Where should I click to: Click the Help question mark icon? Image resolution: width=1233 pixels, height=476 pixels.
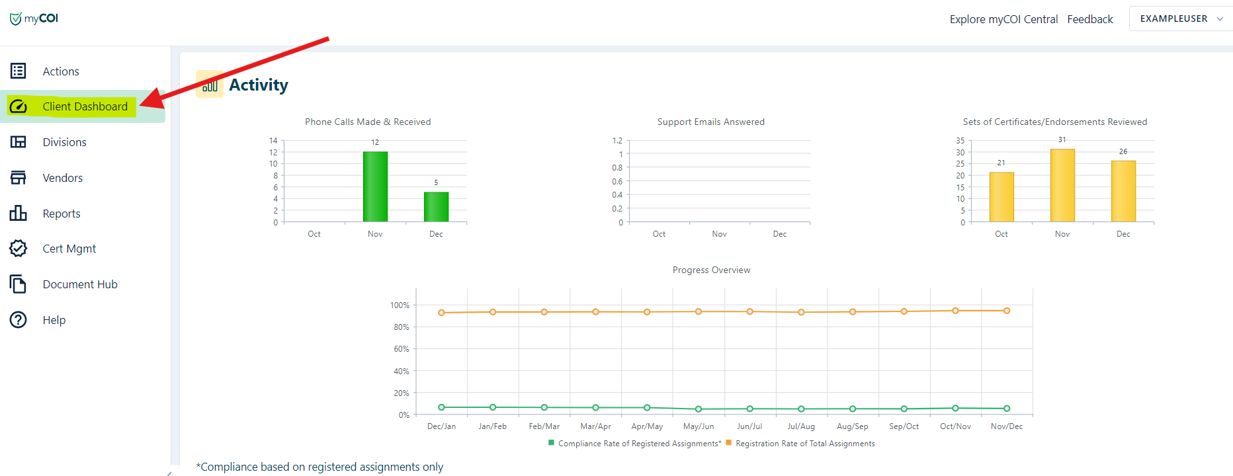(19, 320)
